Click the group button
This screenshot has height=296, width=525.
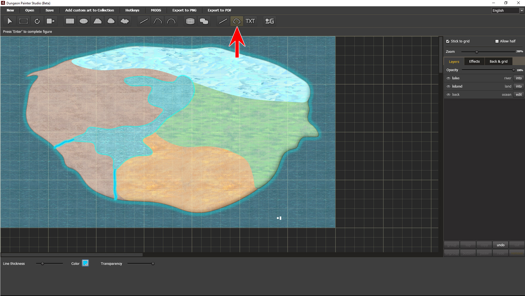pos(452,245)
